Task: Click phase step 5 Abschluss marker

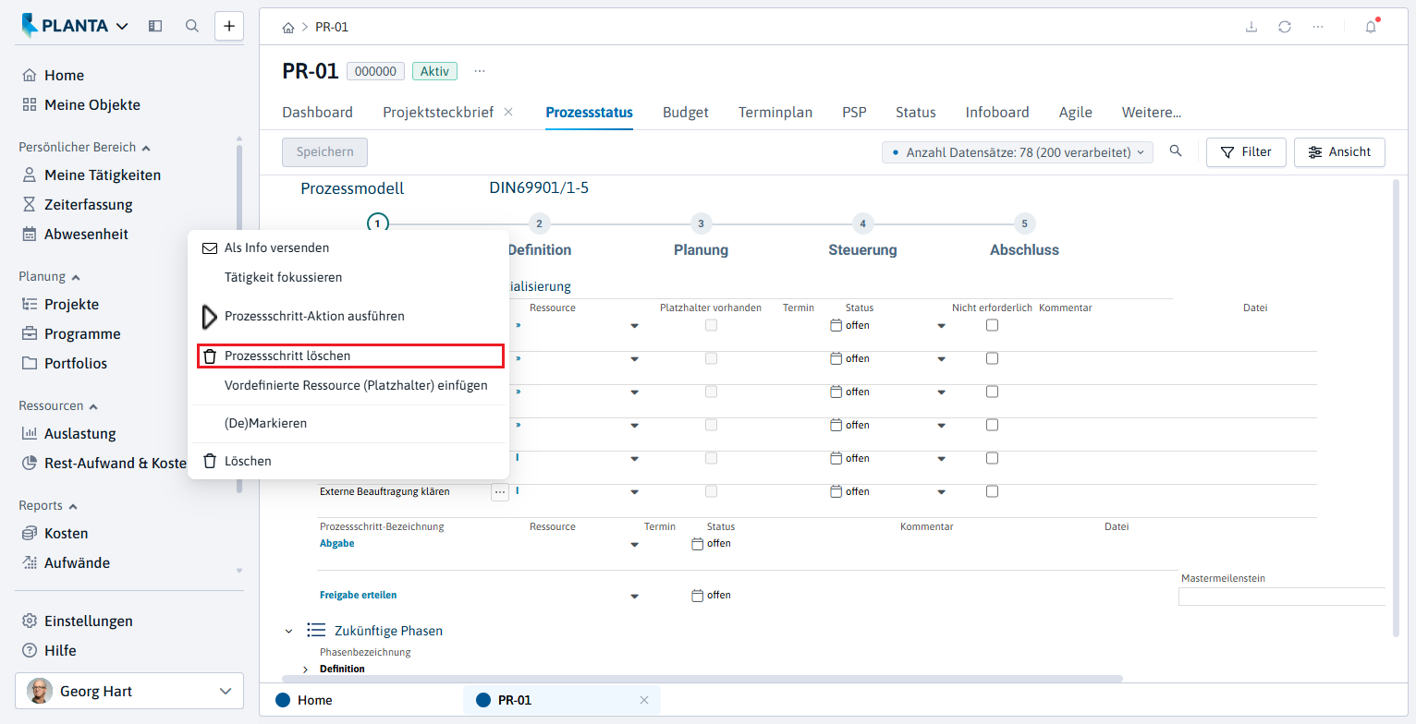Action: 1024,223
